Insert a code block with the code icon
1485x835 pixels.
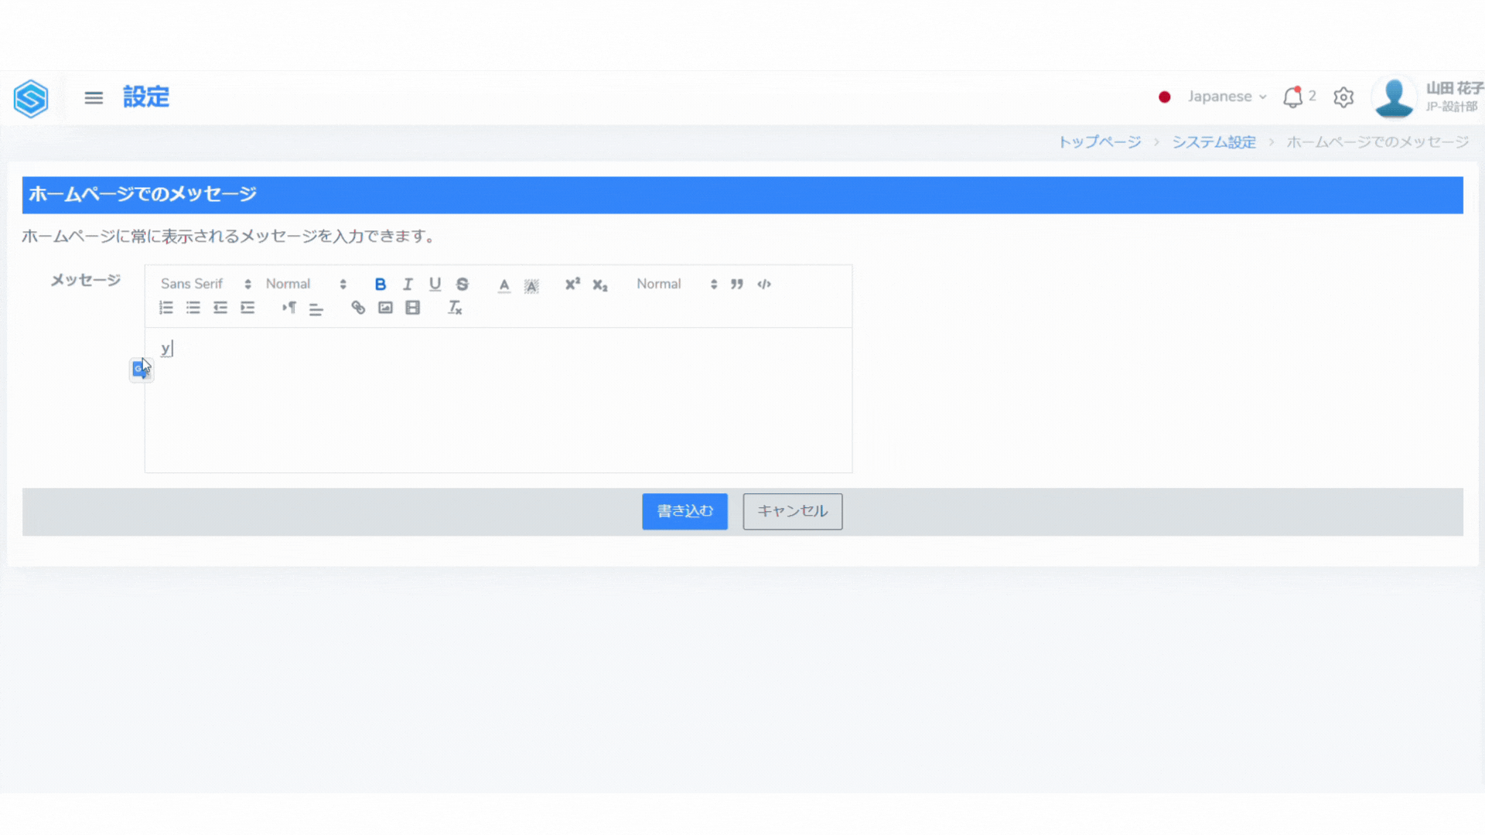(764, 285)
